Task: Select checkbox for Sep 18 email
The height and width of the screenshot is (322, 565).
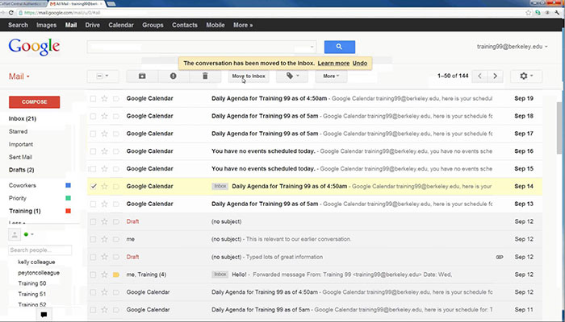Action: (x=93, y=116)
